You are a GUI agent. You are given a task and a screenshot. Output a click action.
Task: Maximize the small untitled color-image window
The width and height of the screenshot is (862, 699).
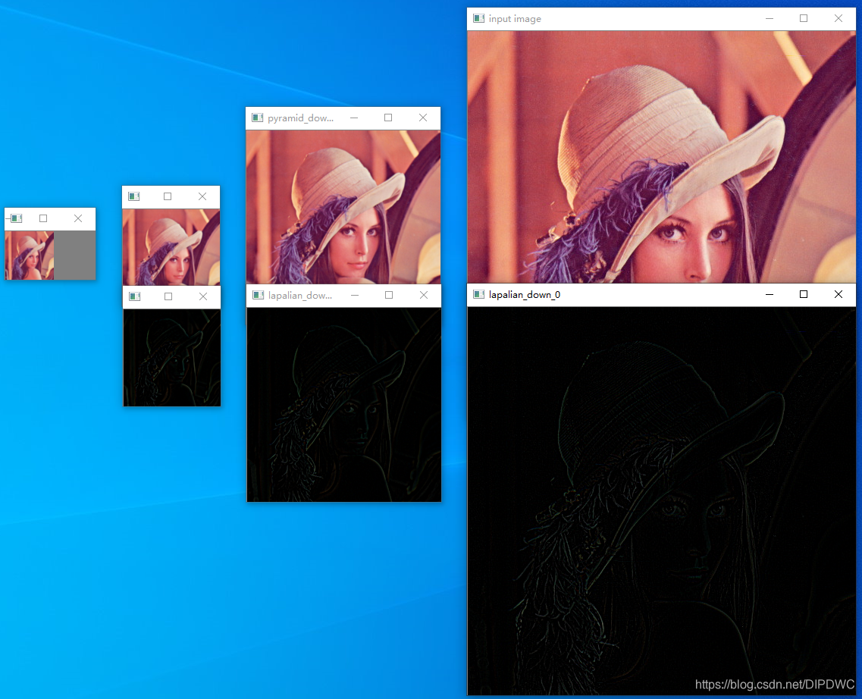tap(168, 196)
